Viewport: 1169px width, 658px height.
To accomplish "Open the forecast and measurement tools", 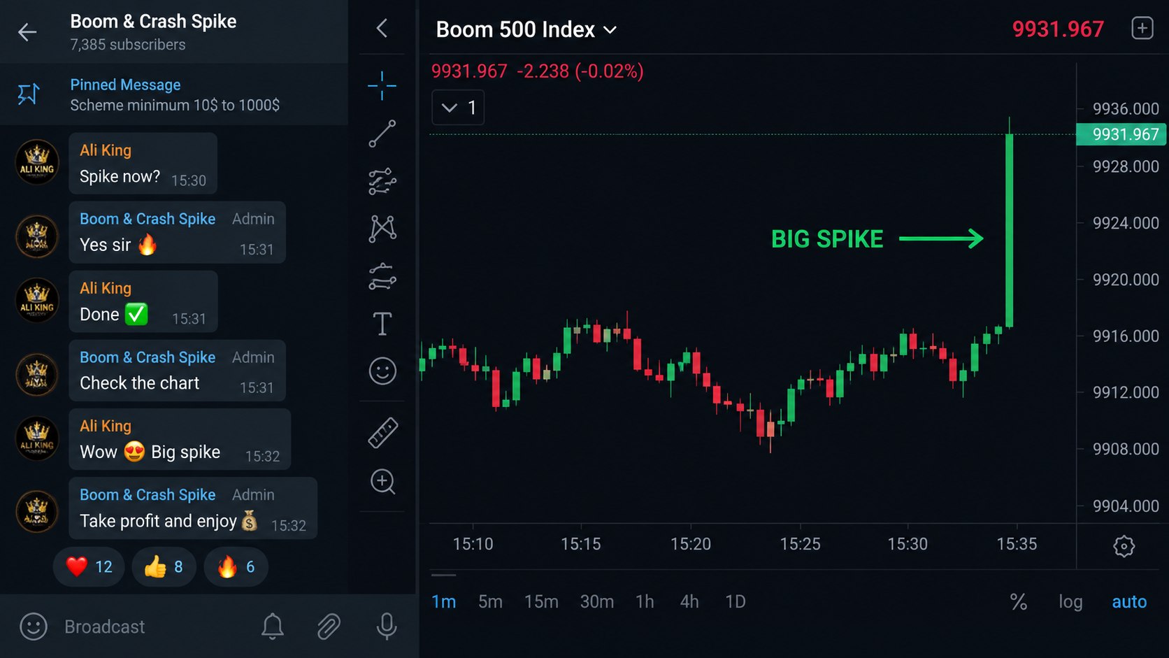I will tap(382, 276).
